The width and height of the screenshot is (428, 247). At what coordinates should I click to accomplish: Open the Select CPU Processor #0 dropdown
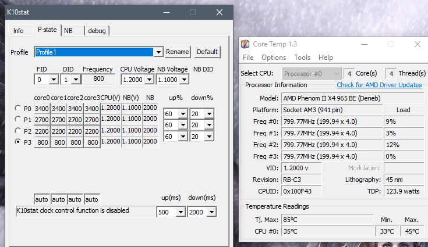pos(312,74)
